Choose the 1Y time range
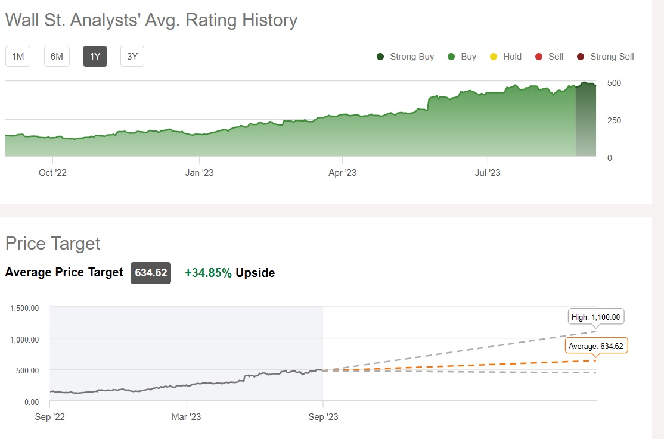 click(95, 57)
